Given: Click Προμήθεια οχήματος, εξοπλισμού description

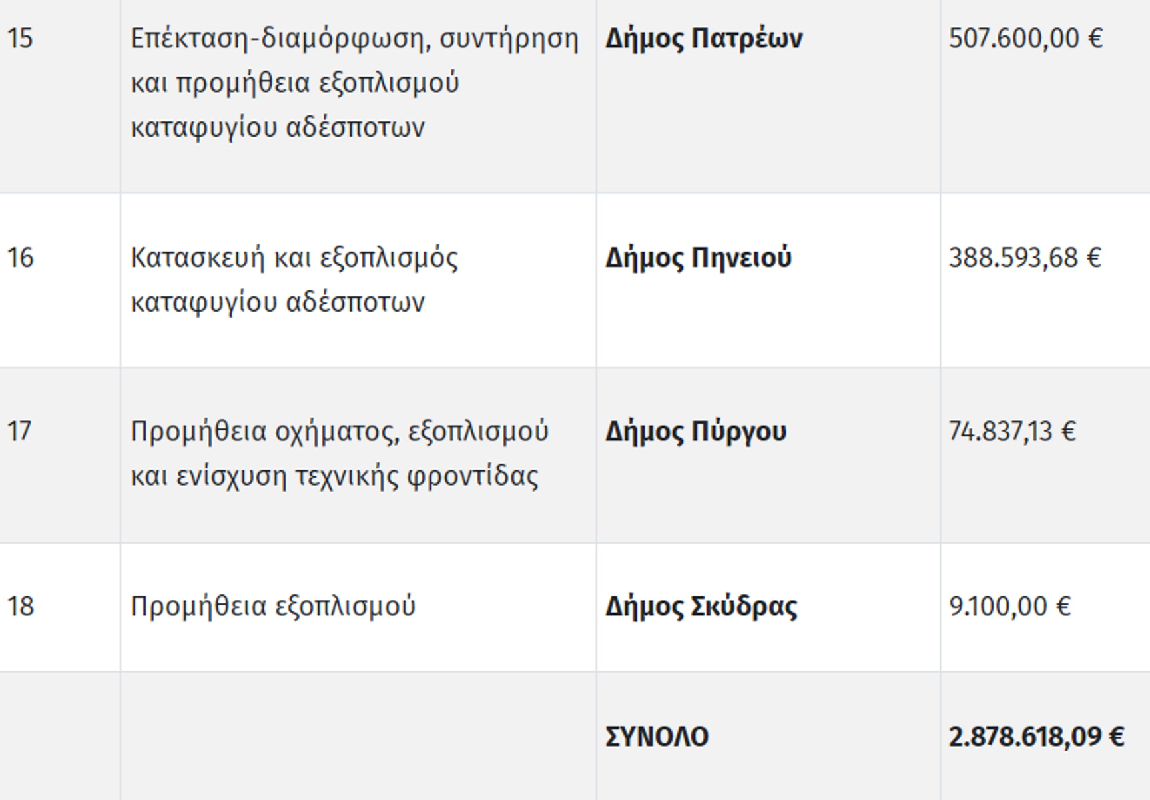Looking at the screenshot, I should click(x=339, y=432).
